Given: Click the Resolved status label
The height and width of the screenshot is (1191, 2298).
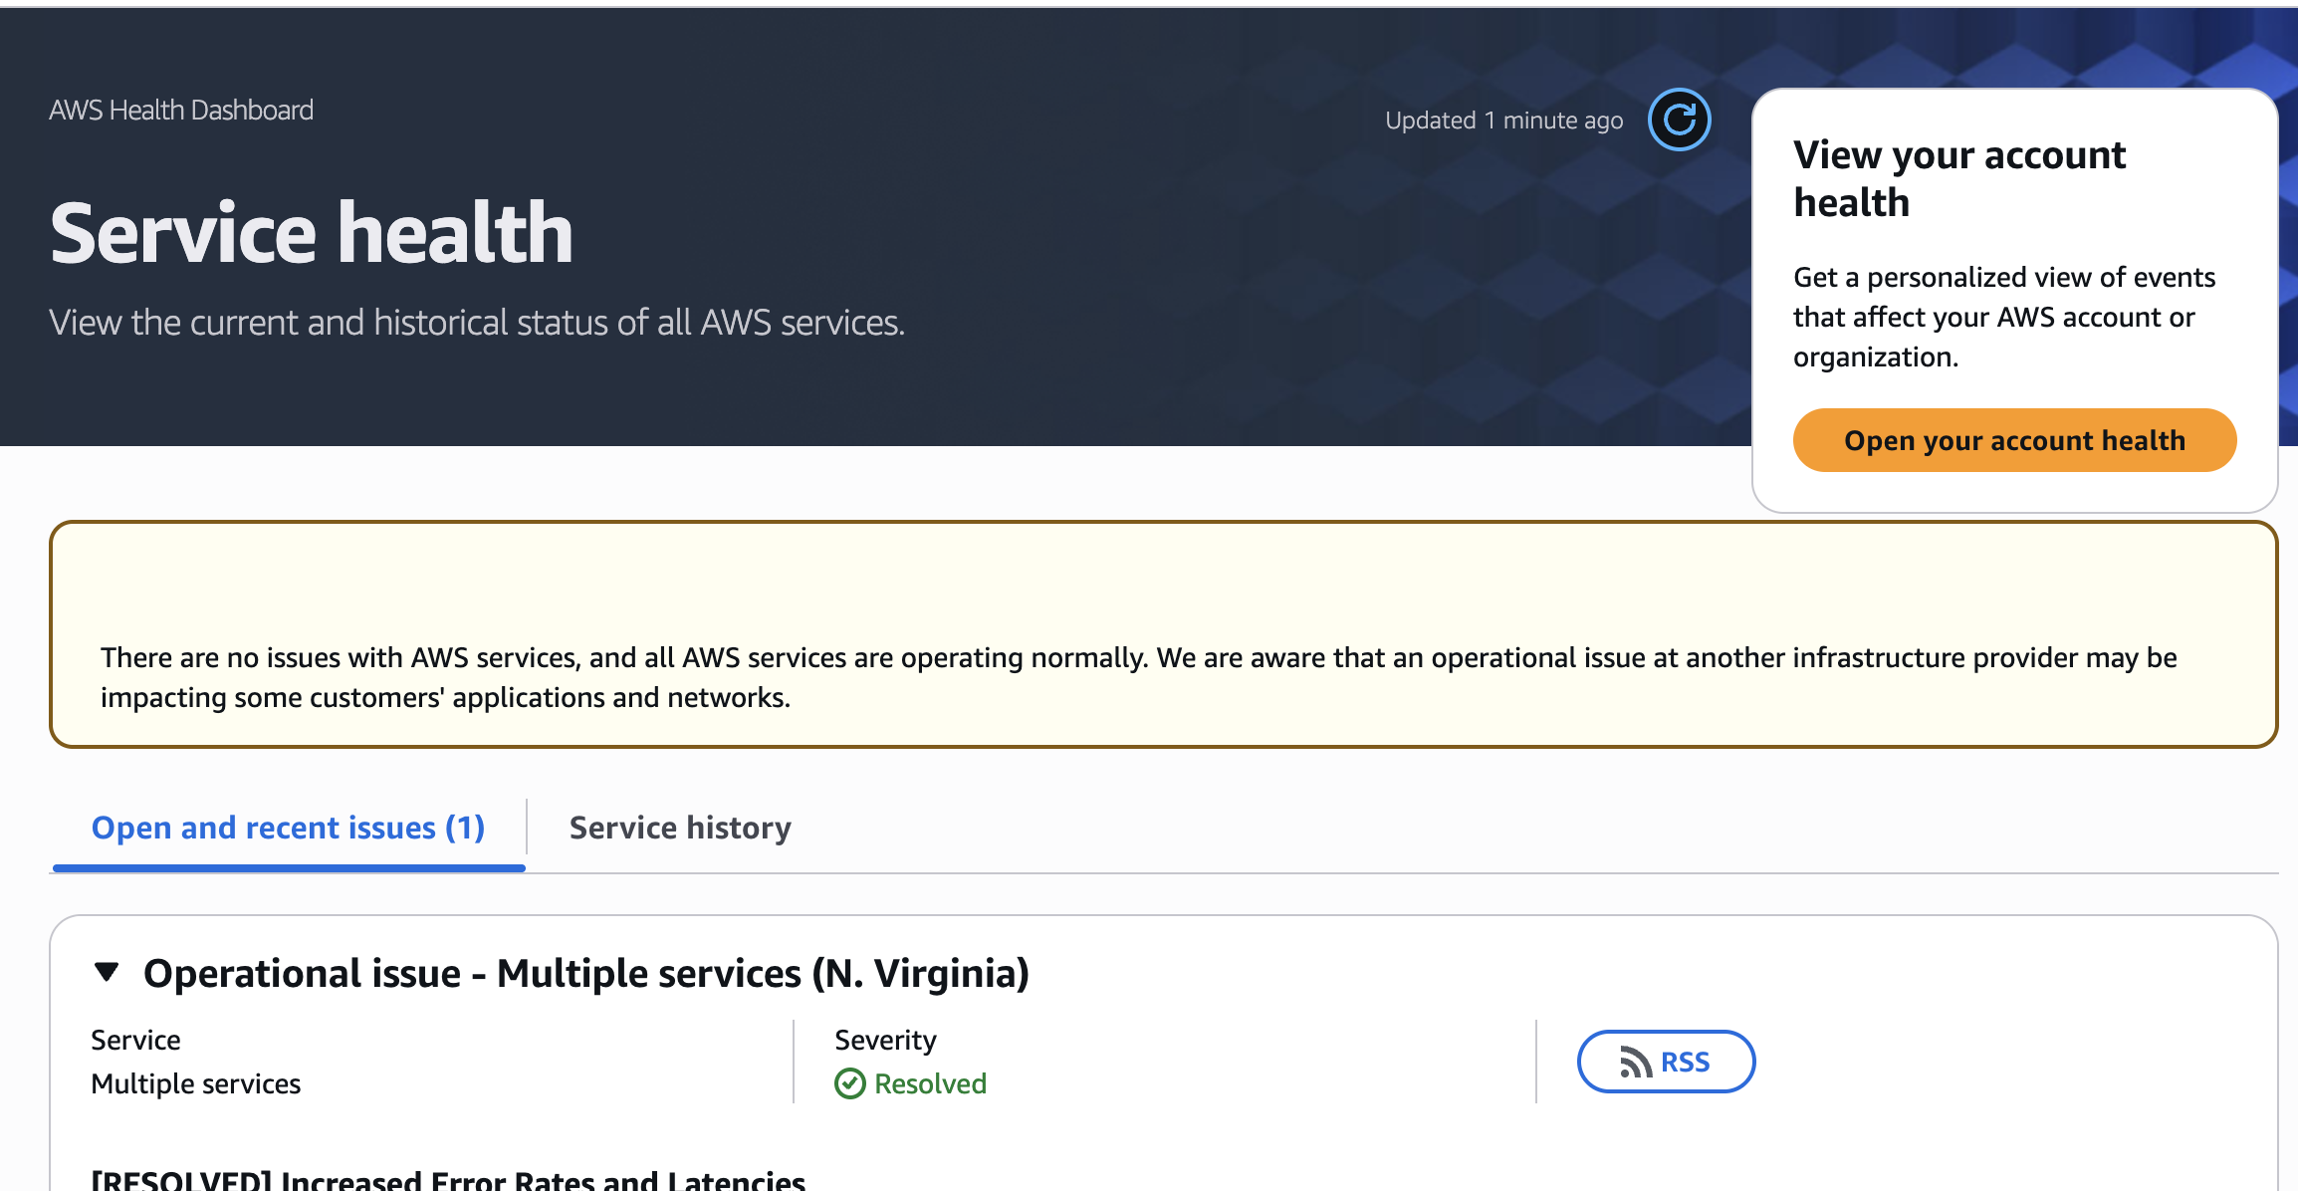Looking at the screenshot, I should [x=930, y=1083].
